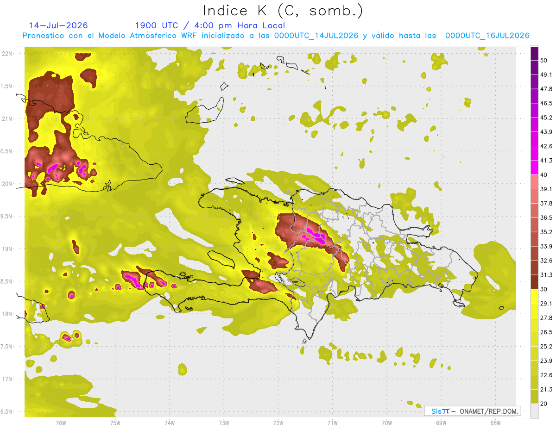Screen dimensions: 556x429
Task: Click the colorbar value '25.2'
Action: tap(546, 346)
